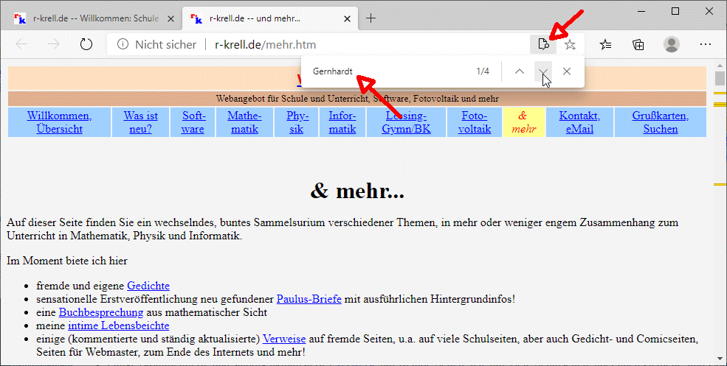Screen dimensions: 727x366
Task: Close the find-on-page search bar
Action: (567, 71)
